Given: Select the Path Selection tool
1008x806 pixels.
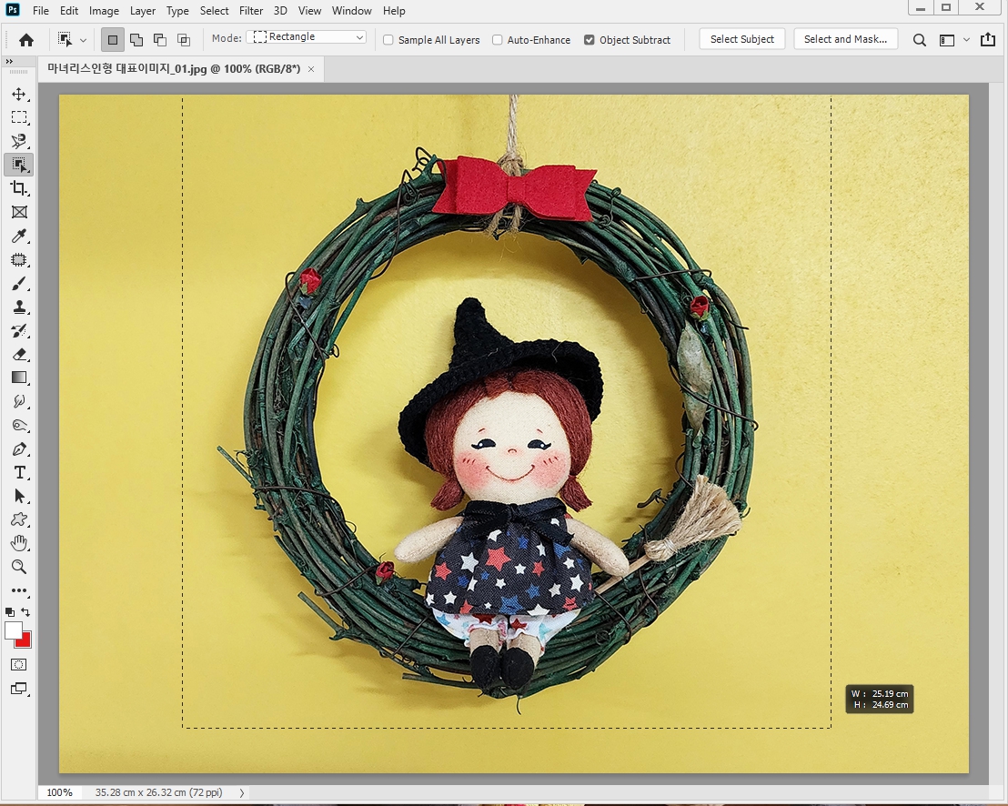Looking at the screenshot, I should point(18,496).
